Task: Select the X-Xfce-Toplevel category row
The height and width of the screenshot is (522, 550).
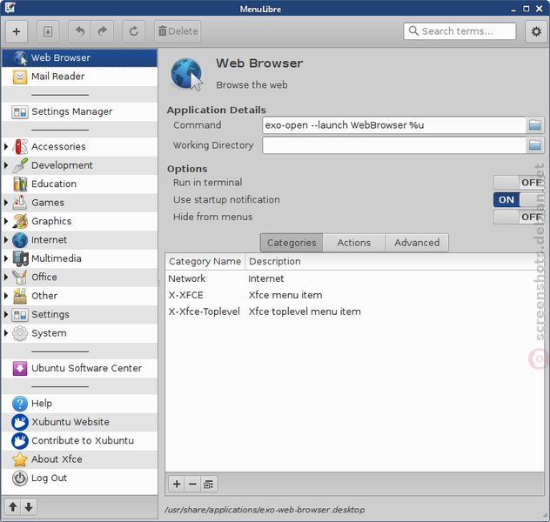Action: [354, 311]
